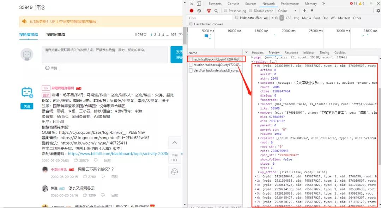Activate the inspect element picker in DevTools
This screenshot has width=381, height=208.
191,3
